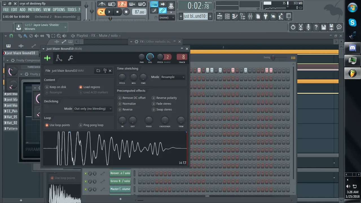Screen dimensions: 361x203
Task: Open the EDIT menu
Action: click(x=14, y=10)
